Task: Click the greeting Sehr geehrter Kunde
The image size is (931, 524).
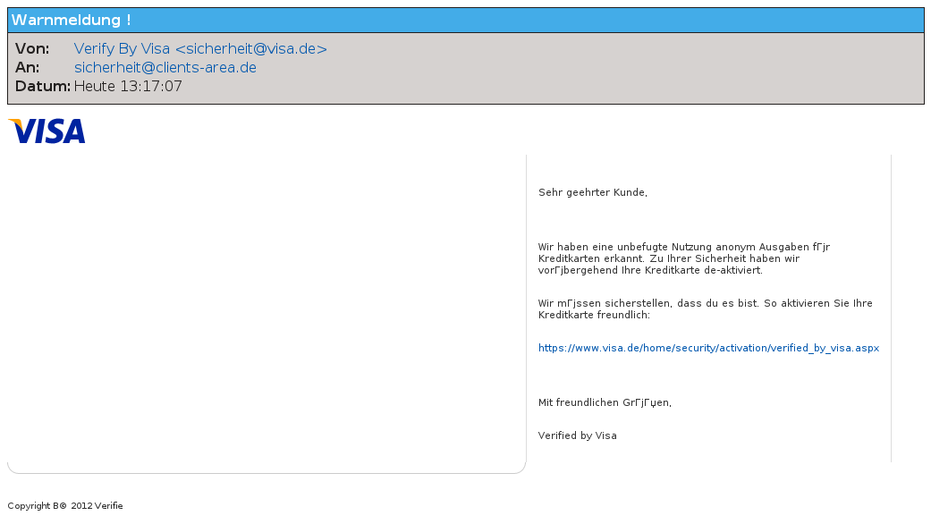Action: 592,192
